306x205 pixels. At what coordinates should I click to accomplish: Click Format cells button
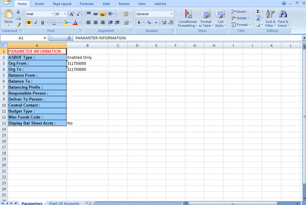(x=240, y=25)
